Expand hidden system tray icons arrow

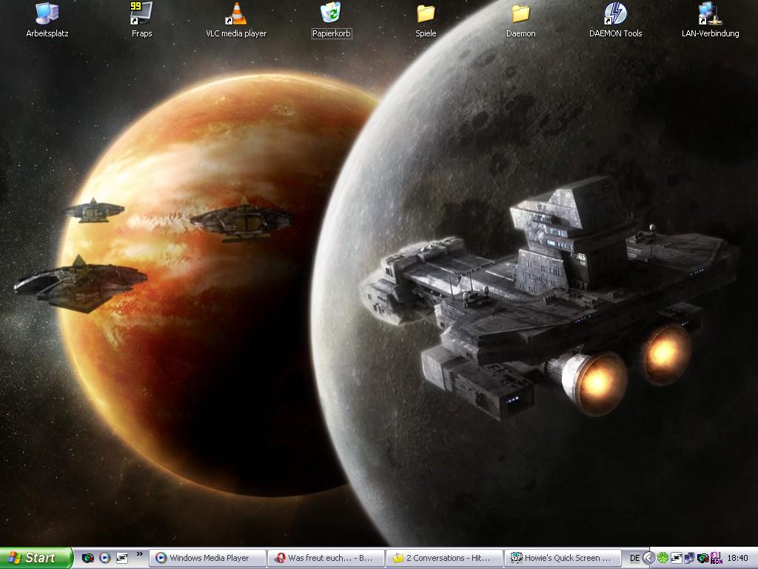[x=649, y=558]
